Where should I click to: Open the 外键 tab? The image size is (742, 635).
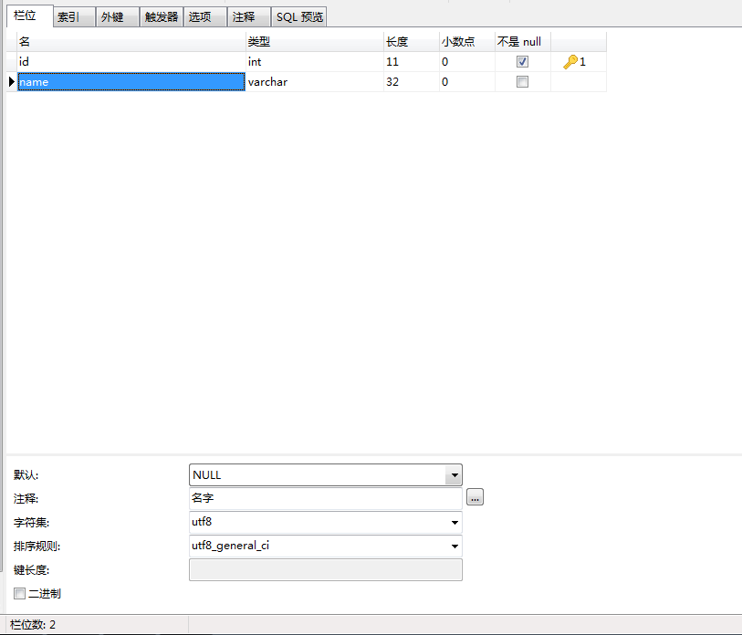118,17
